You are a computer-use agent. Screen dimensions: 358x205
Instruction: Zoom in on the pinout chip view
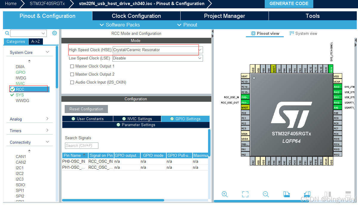pyautogui.click(x=225, y=194)
